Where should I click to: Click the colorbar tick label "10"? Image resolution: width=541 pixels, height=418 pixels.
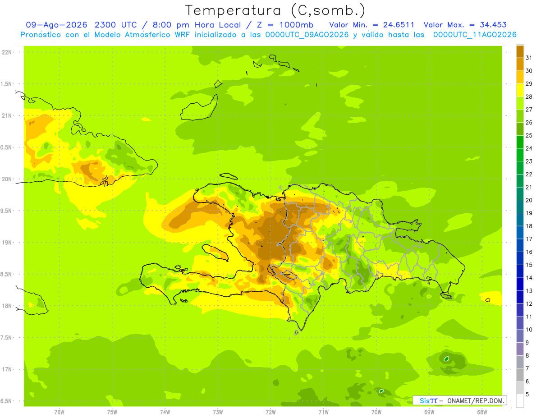pos(530,330)
